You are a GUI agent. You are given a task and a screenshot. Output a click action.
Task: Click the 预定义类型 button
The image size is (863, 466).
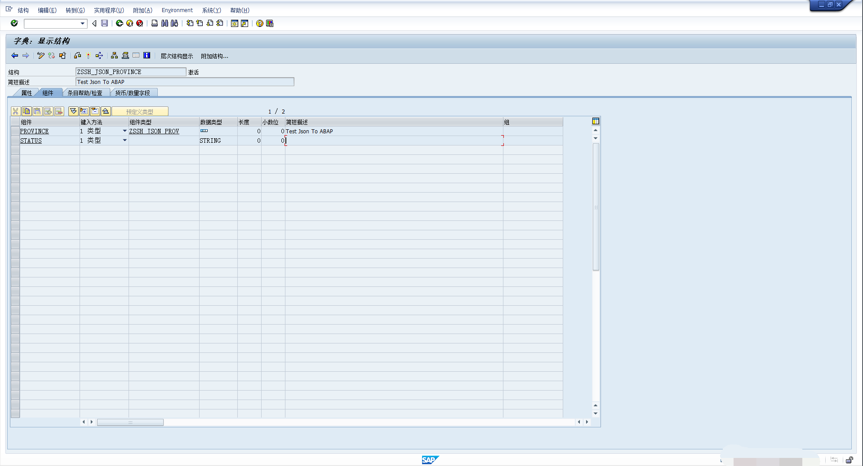click(140, 111)
